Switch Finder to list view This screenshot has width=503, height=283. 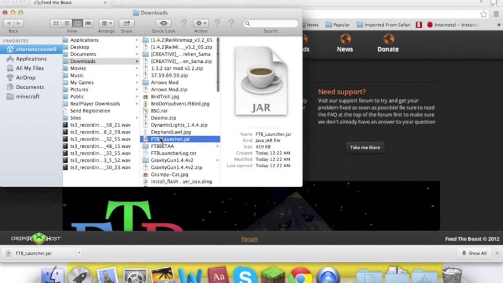click(x=67, y=24)
